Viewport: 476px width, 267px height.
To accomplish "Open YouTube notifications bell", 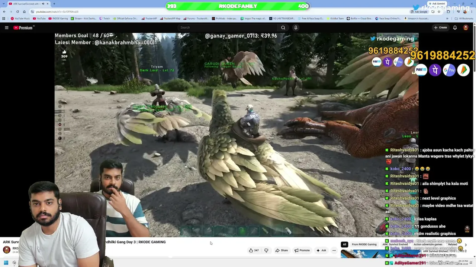I will tap(455, 27).
